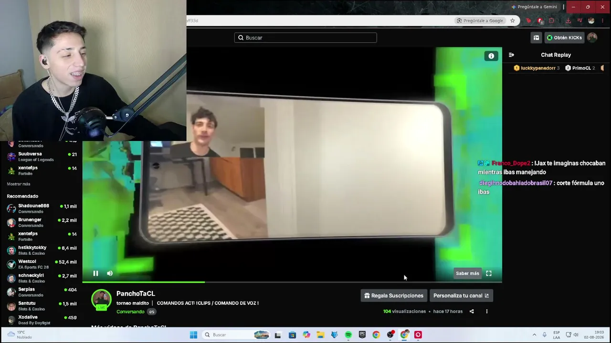
Task: Open Chrome extensions puzzle icon
Action: 552,20
